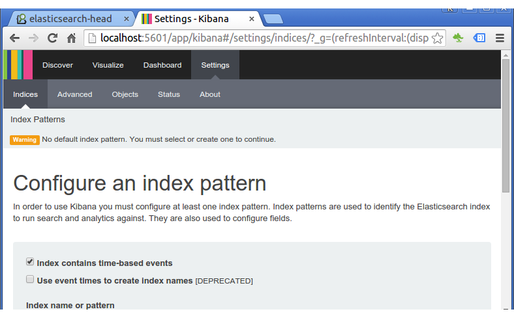Click the No default index pattern message
Viewport: 514px width, 318px height.
[x=159, y=140]
